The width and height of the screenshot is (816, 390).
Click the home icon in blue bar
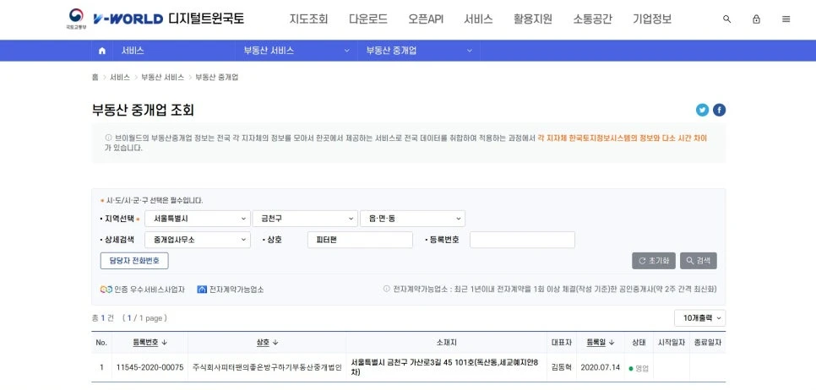(x=102, y=51)
